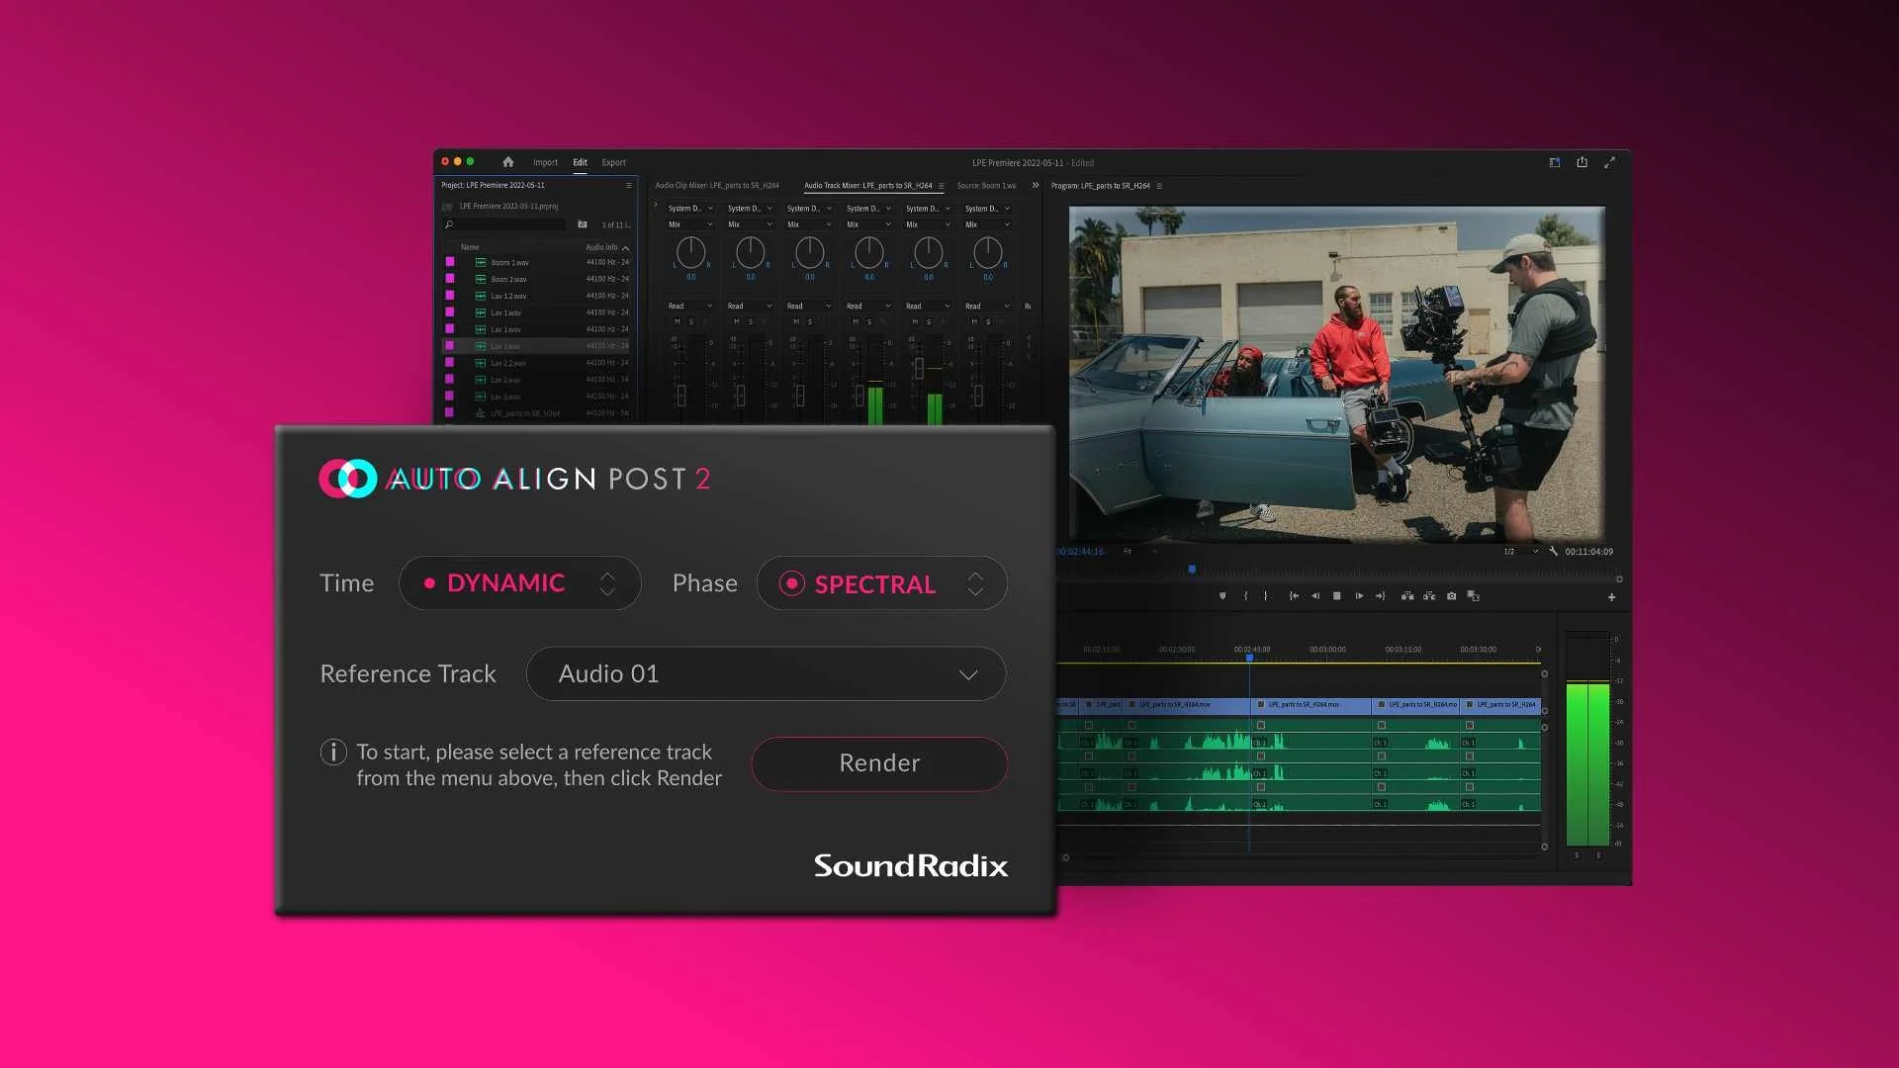The height and width of the screenshot is (1068, 1899).
Task: Click the Lift icon in the program monitor controls
Action: click(1406, 596)
